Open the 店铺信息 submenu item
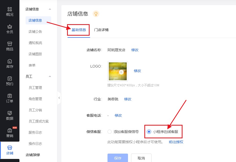 click(x=38, y=20)
